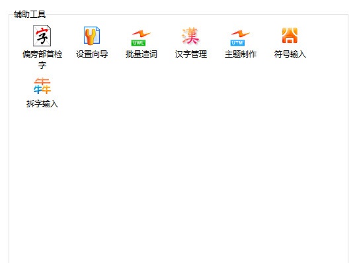This screenshot has height=263, width=357.
Task: Select the 拆字输入 label text
Action: (42, 104)
